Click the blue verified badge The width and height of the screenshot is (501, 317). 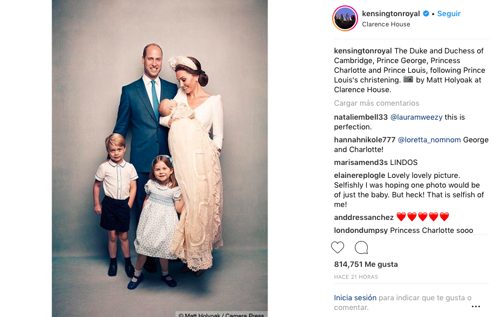426,13
